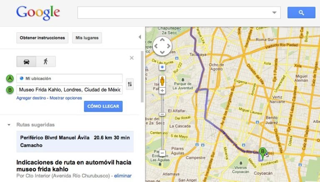Click the Pilares Águilas map label
The image size is (320, 182).
click(177, 151)
